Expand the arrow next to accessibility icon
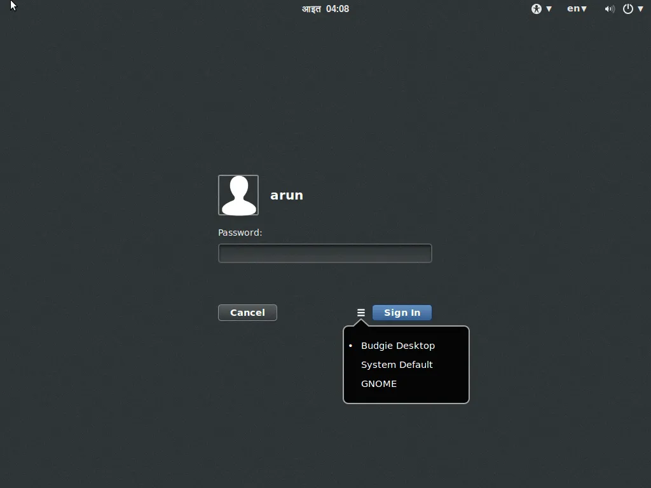The image size is (651, 488). (x=549, y=9)
